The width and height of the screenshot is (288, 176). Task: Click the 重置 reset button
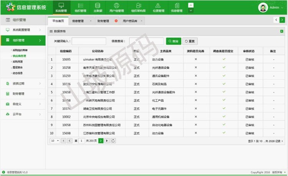(190, 41)
